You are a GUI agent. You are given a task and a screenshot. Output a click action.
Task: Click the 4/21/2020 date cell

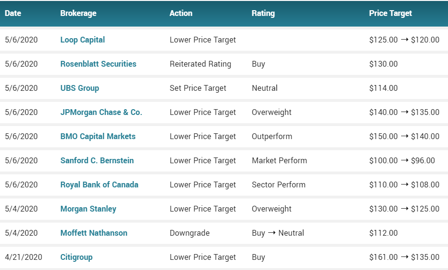(23, 257)
